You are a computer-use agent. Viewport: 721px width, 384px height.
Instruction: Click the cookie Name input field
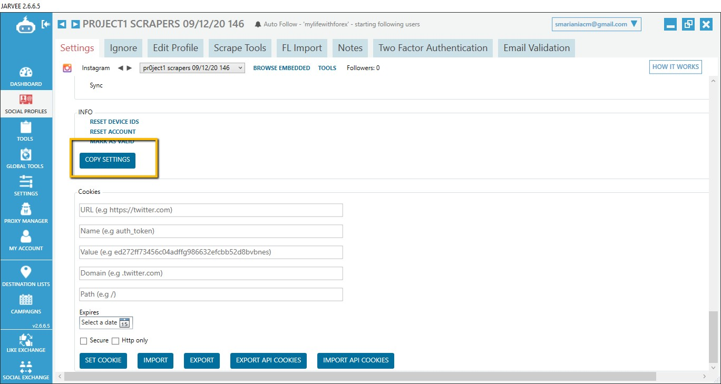tap(211, 231)
